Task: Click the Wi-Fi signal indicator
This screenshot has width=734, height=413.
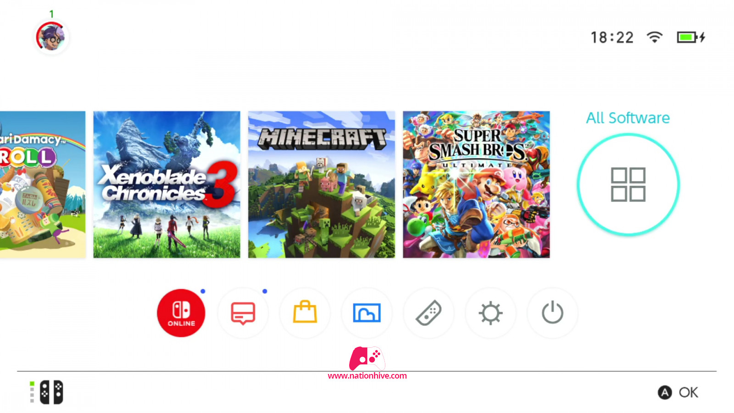Action: (655, 37)
